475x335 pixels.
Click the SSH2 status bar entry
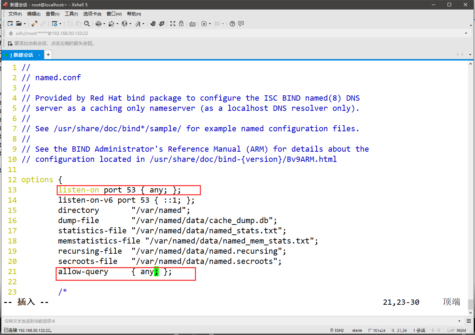pos(337,330)
